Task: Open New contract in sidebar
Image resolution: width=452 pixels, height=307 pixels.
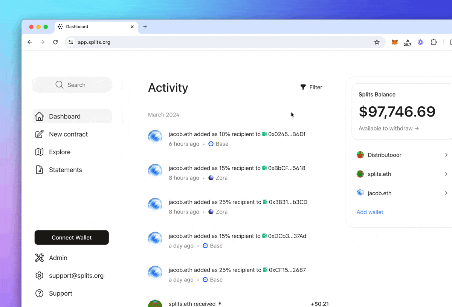Action: pos(61,134)
